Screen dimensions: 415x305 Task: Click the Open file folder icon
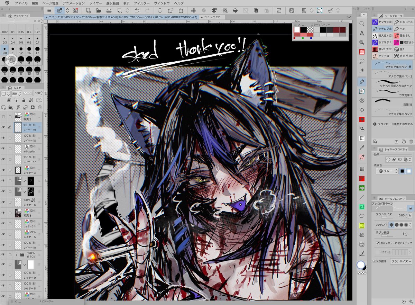tap(98, 10)
